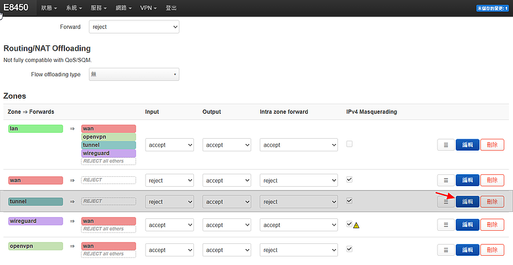Open the 服務 menu
This screenshot has width=513, height=265.
tap(99, 8)
